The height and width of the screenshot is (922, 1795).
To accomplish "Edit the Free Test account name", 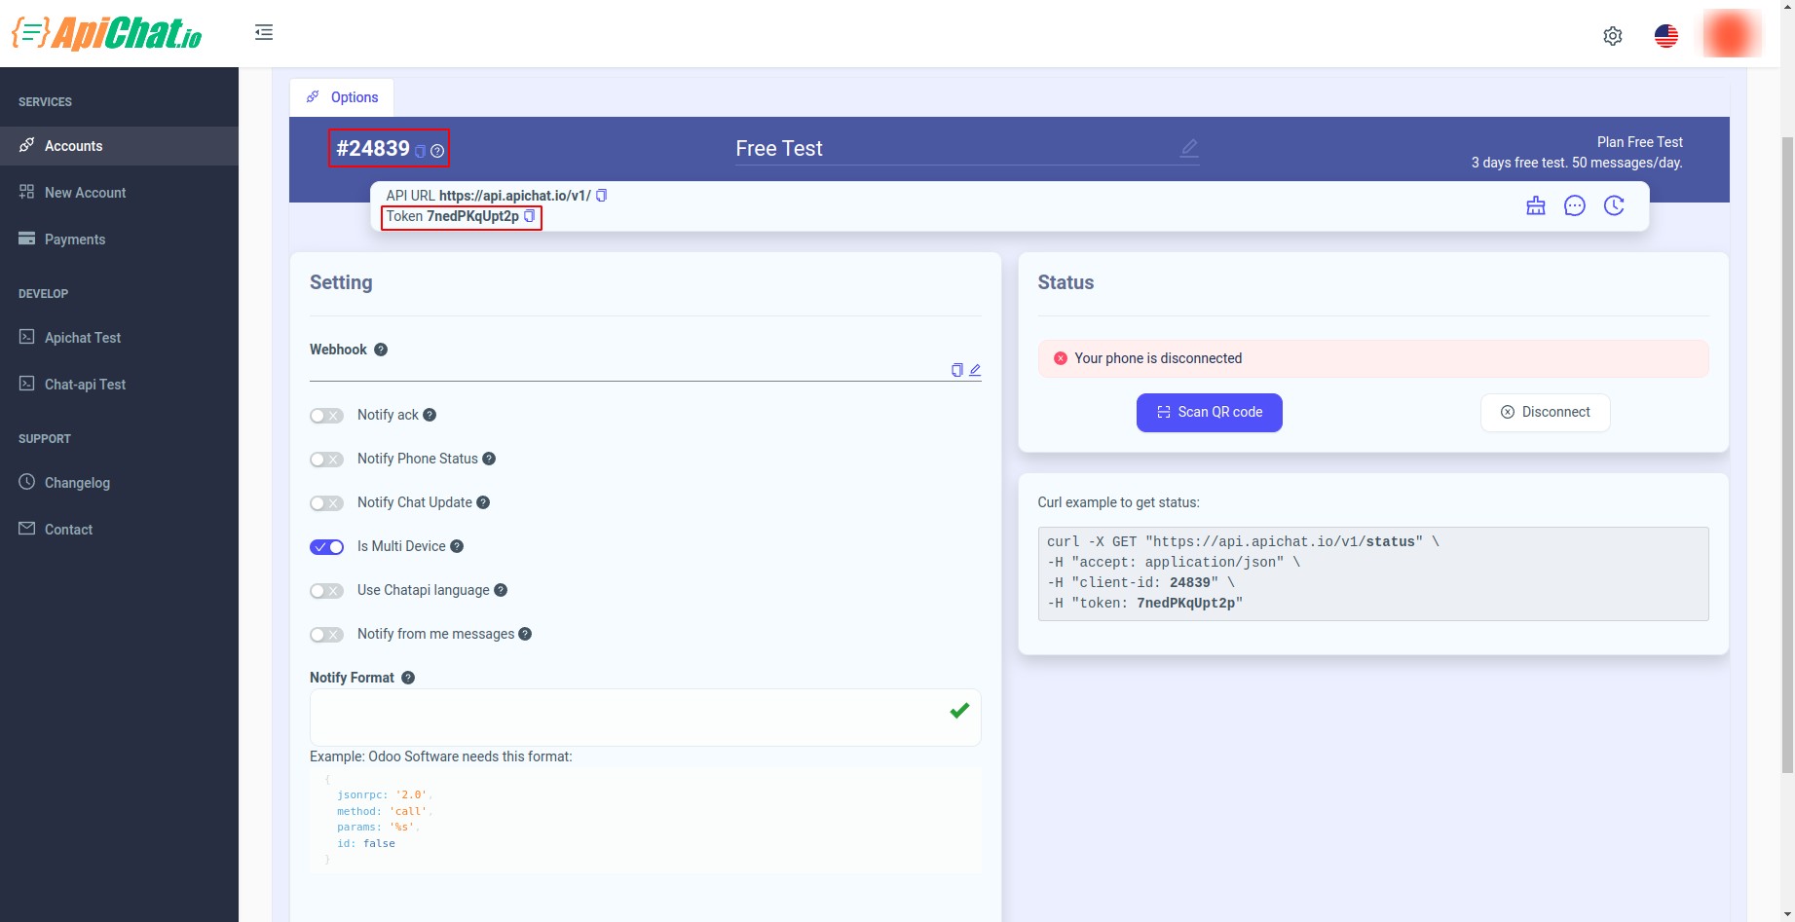I will [1189, 148].
